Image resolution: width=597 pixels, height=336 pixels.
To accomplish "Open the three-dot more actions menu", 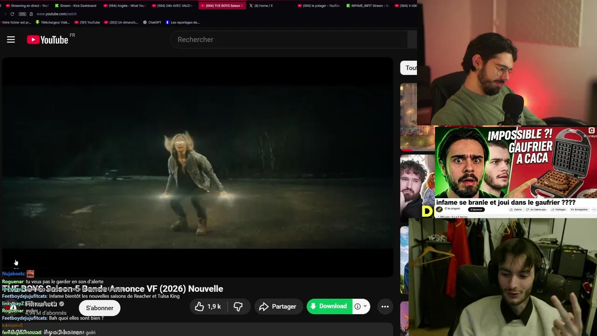I will (x=385, y=307).
